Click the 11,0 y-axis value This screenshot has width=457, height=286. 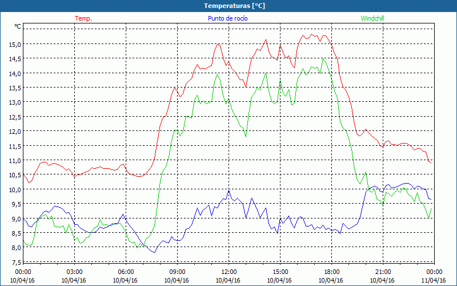(x=15, y=161)
